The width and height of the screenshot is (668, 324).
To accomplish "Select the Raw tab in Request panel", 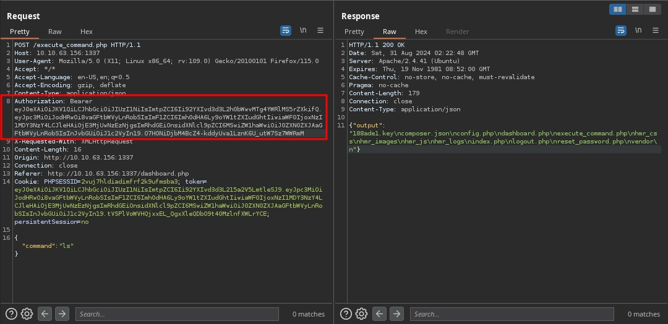I will click(55, 32).
